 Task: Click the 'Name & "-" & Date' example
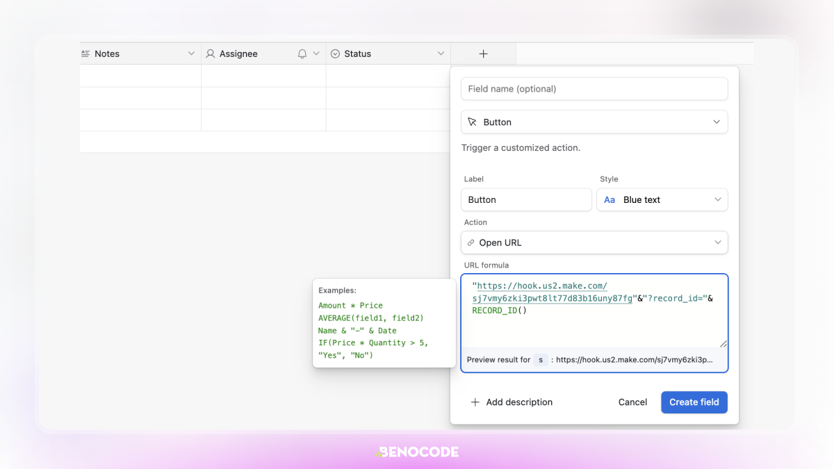357,331
